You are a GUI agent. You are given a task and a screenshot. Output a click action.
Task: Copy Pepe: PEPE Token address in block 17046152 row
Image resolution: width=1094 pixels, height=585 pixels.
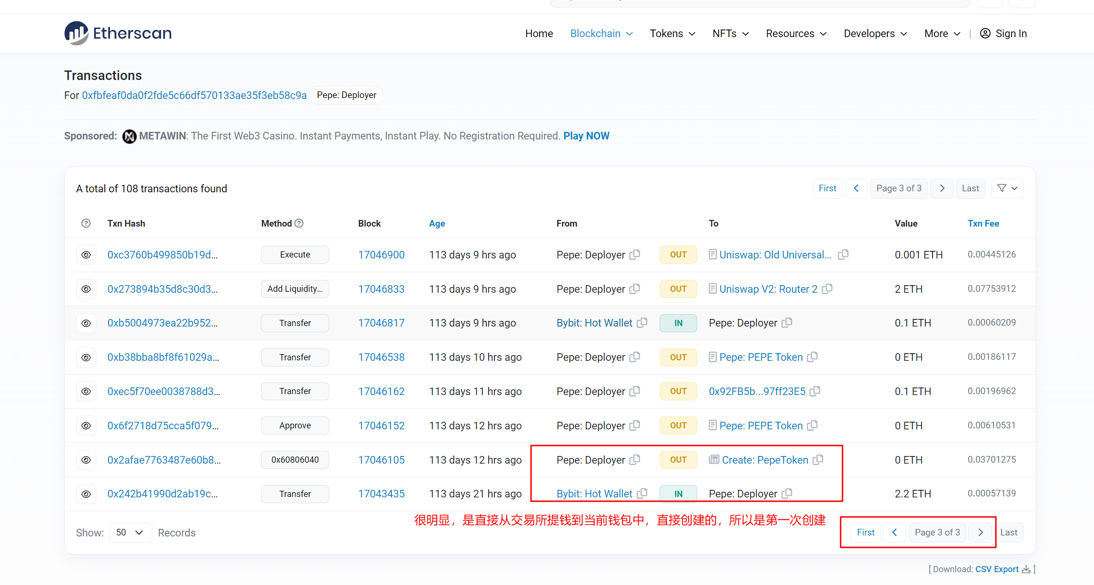[813, 426]
